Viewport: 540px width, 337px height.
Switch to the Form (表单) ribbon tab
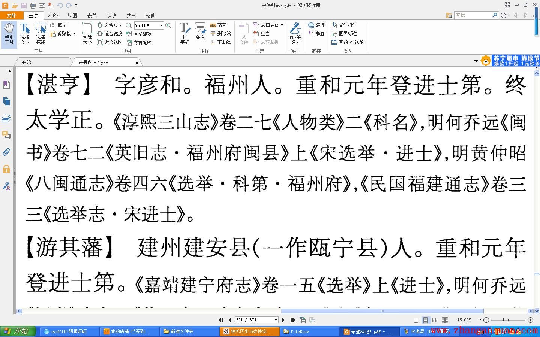coord(92,16)
